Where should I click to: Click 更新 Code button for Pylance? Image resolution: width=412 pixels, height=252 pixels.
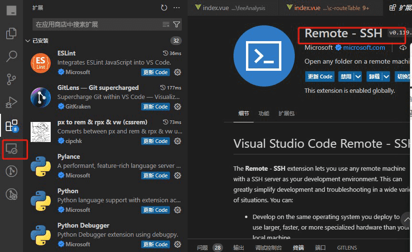tap(156, 175)
